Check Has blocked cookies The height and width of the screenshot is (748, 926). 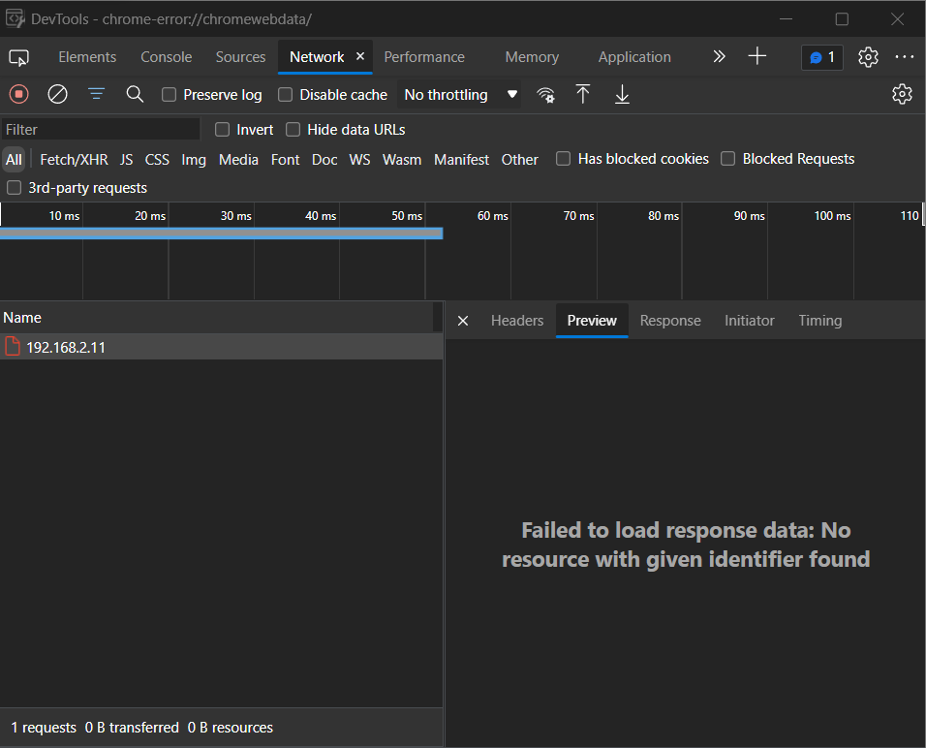pyautogui.click(x=564, y=158)
